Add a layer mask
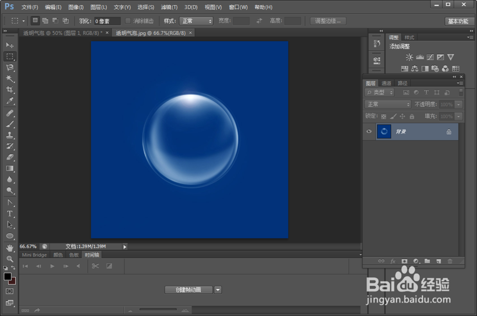 404,261
